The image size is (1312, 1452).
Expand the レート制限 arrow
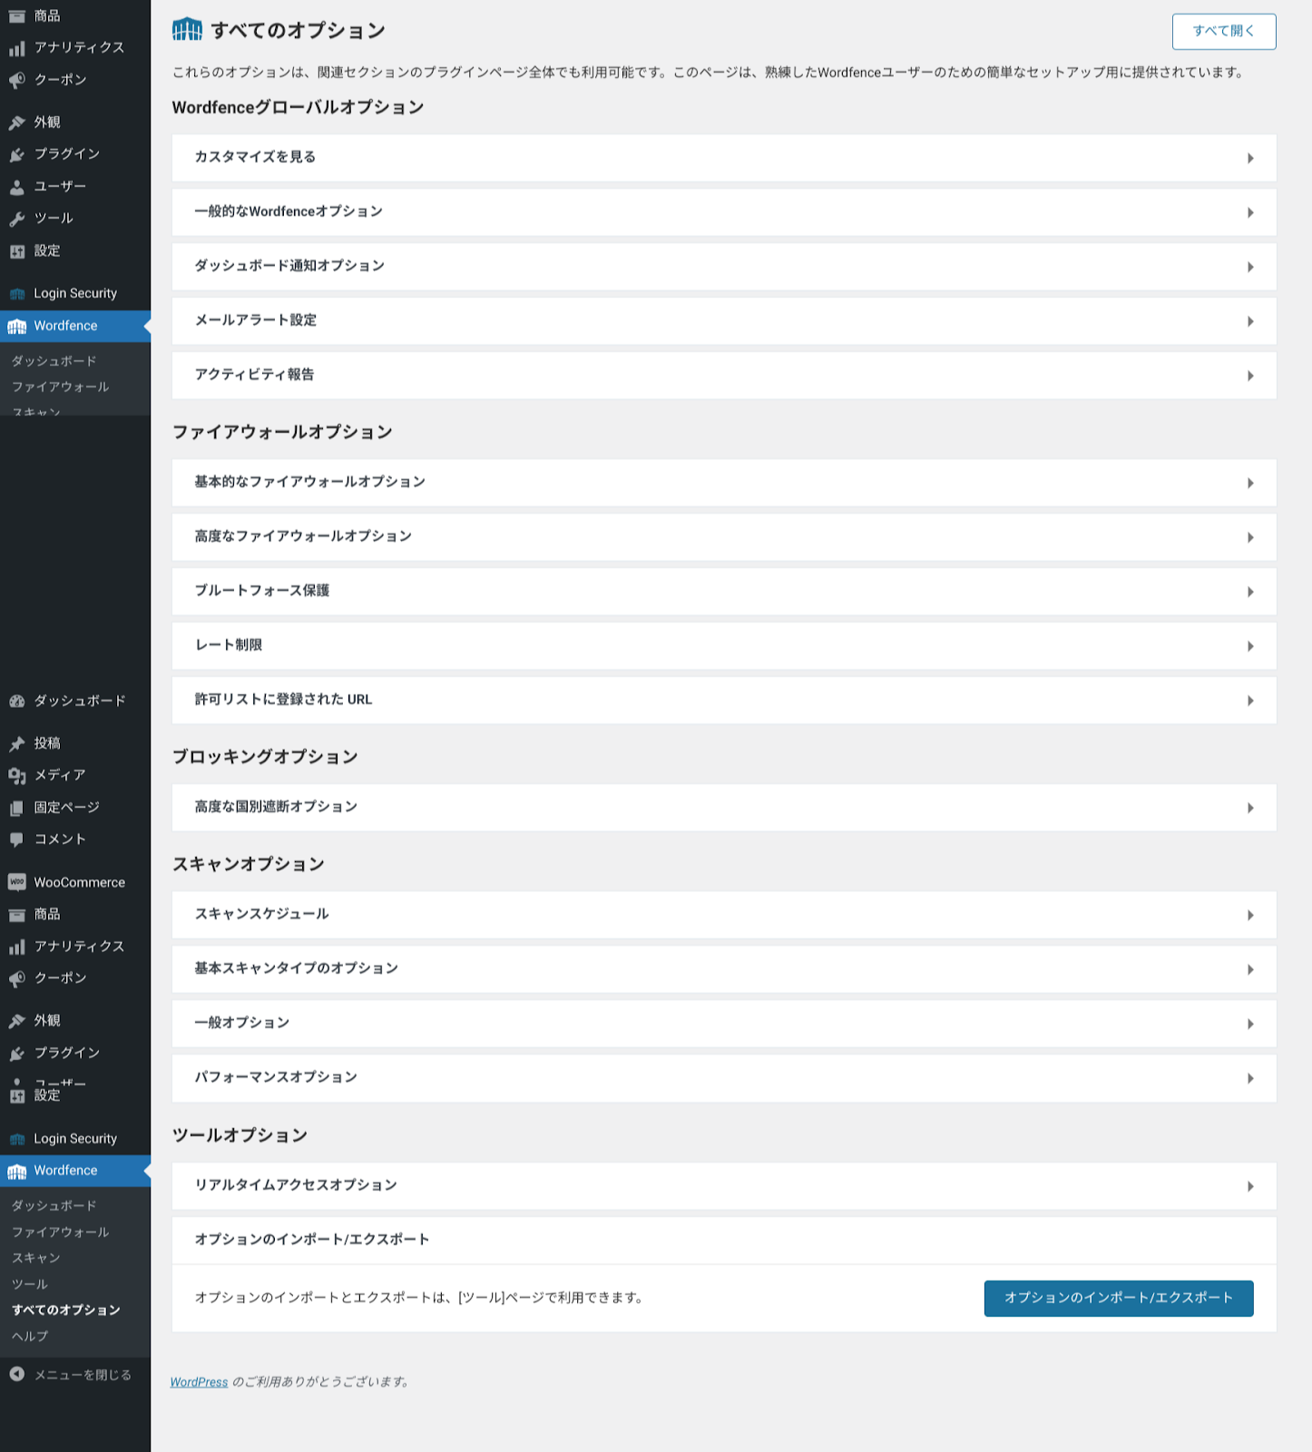pos(1250,646)
